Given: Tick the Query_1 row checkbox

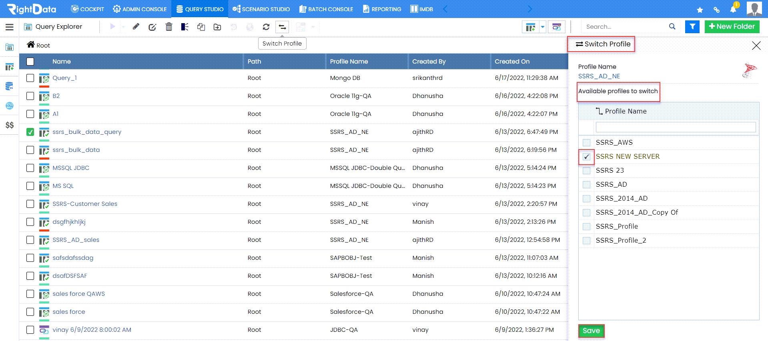Looking at the screenshot, I should [x=30, y=78].
